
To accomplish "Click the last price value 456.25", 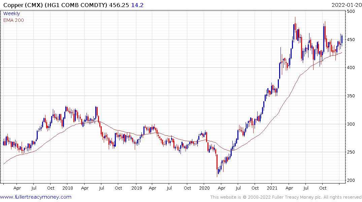I will (119, 5).
